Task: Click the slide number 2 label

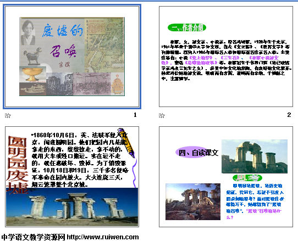Action: (x=289, y=115)
